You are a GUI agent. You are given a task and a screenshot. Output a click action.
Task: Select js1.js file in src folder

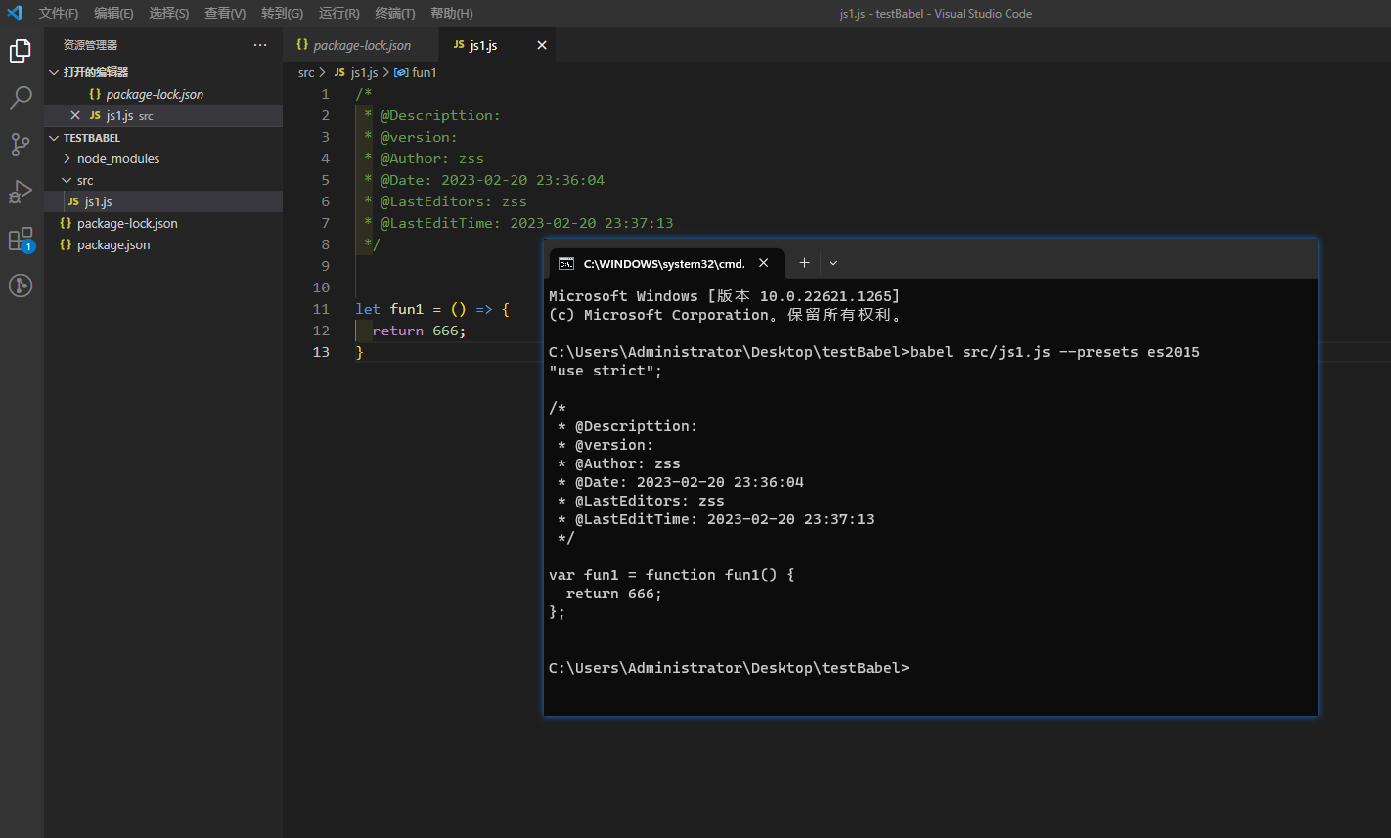pyautogui.click(x=163, y=201)
